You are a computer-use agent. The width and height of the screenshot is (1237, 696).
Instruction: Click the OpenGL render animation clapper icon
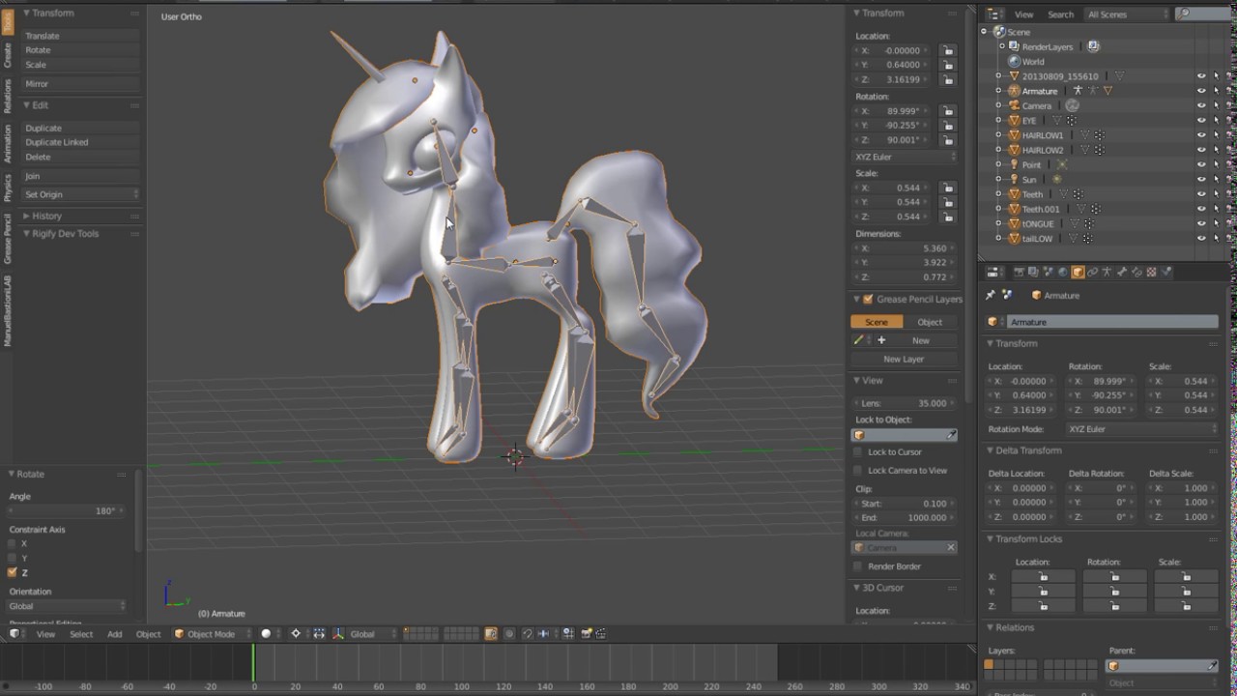click(x=601, y=634)
